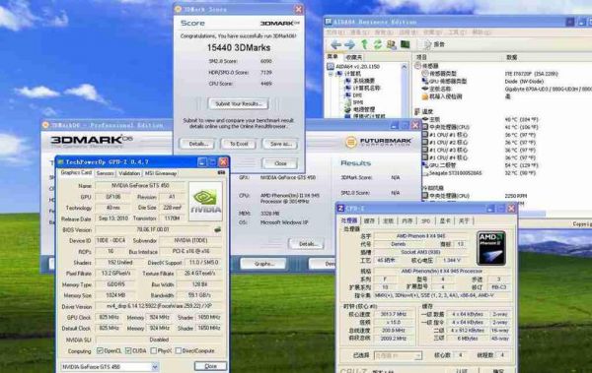Switch to the Validation tab in GPU-Z
Screen dimensions: 592x373
(129, 173)
